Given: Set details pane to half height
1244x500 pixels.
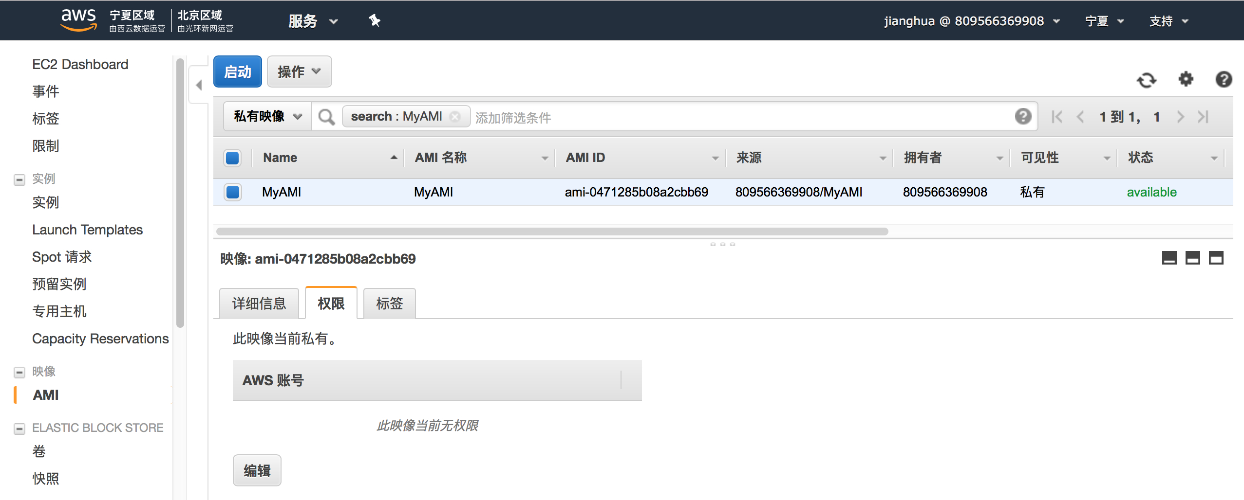Looking at the screenshot, I should click(1192, 258).
